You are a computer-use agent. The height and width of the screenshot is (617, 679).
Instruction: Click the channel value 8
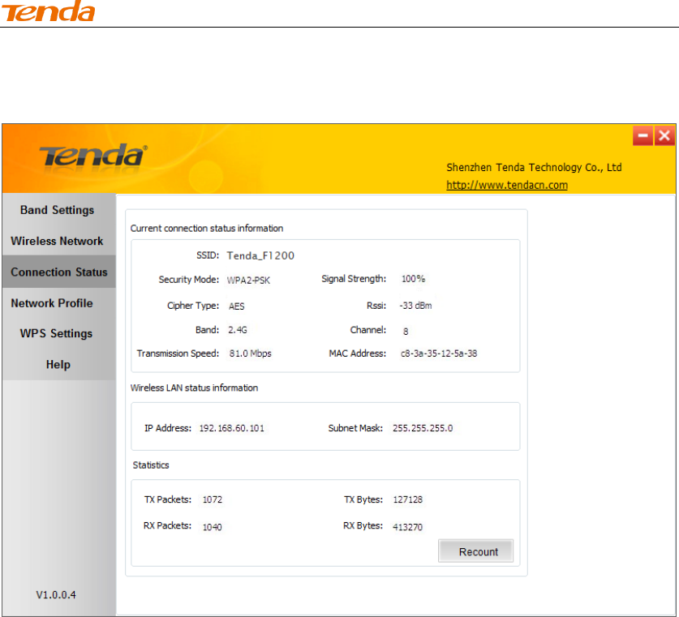coord(406,332)
